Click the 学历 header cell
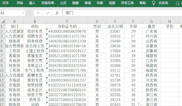 tap(169, 26)
